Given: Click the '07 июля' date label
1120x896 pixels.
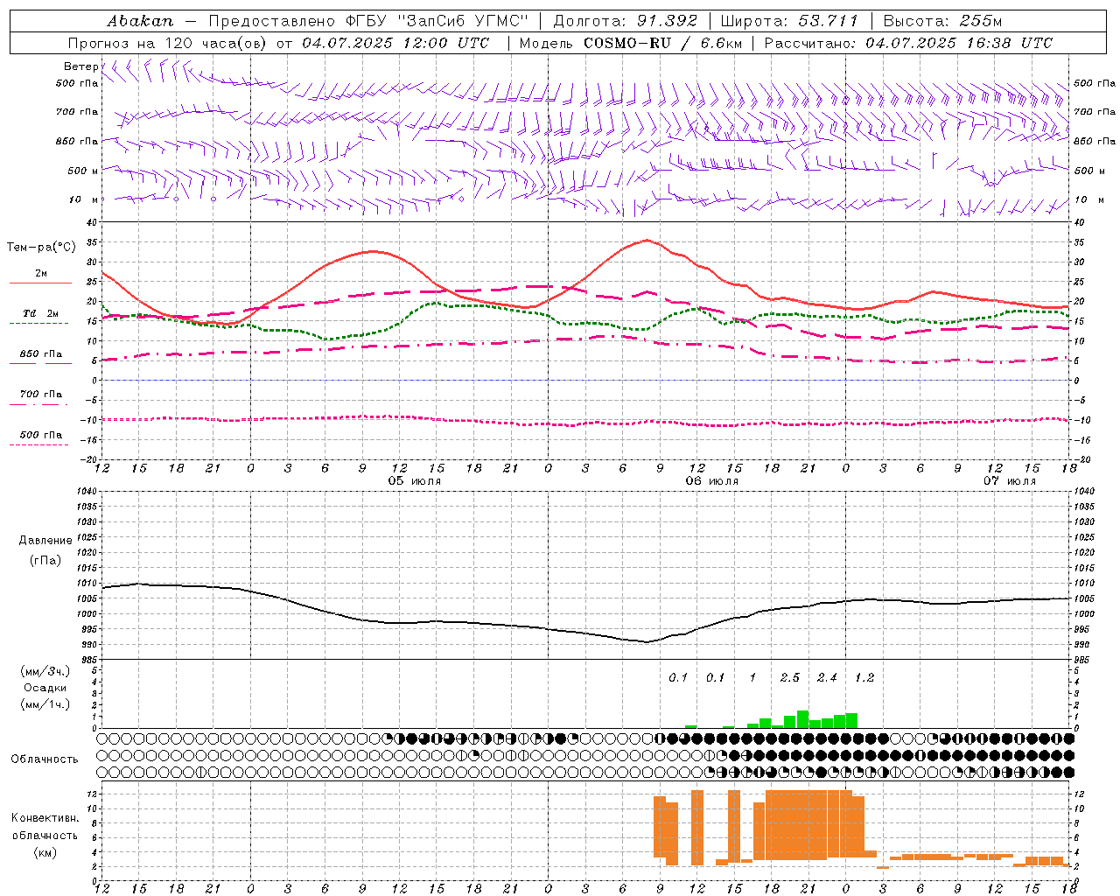Looking at the screenshot, I should point(1009,481).
